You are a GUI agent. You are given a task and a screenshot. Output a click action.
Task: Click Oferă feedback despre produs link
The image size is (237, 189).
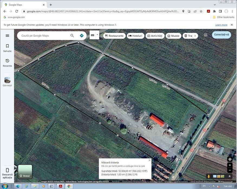click(203, 182)
